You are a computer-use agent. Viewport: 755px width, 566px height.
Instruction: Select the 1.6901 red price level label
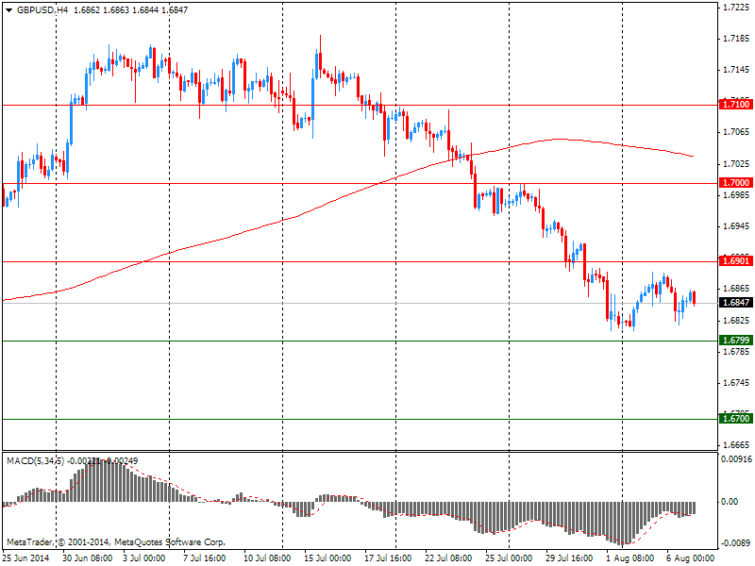(736, 261)
